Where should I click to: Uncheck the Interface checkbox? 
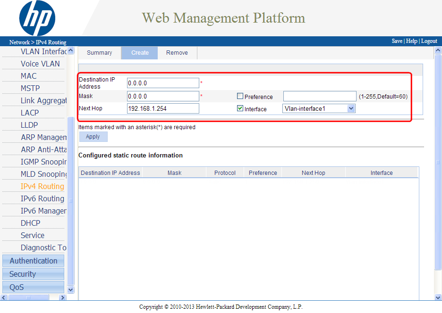tap(240, 108)
